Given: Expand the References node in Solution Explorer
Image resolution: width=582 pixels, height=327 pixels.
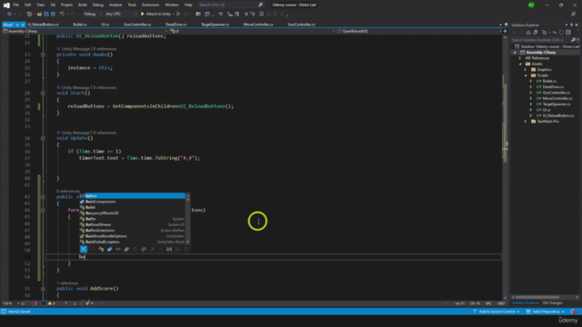Looking at the screenshot, I should [x=520, y=58].
